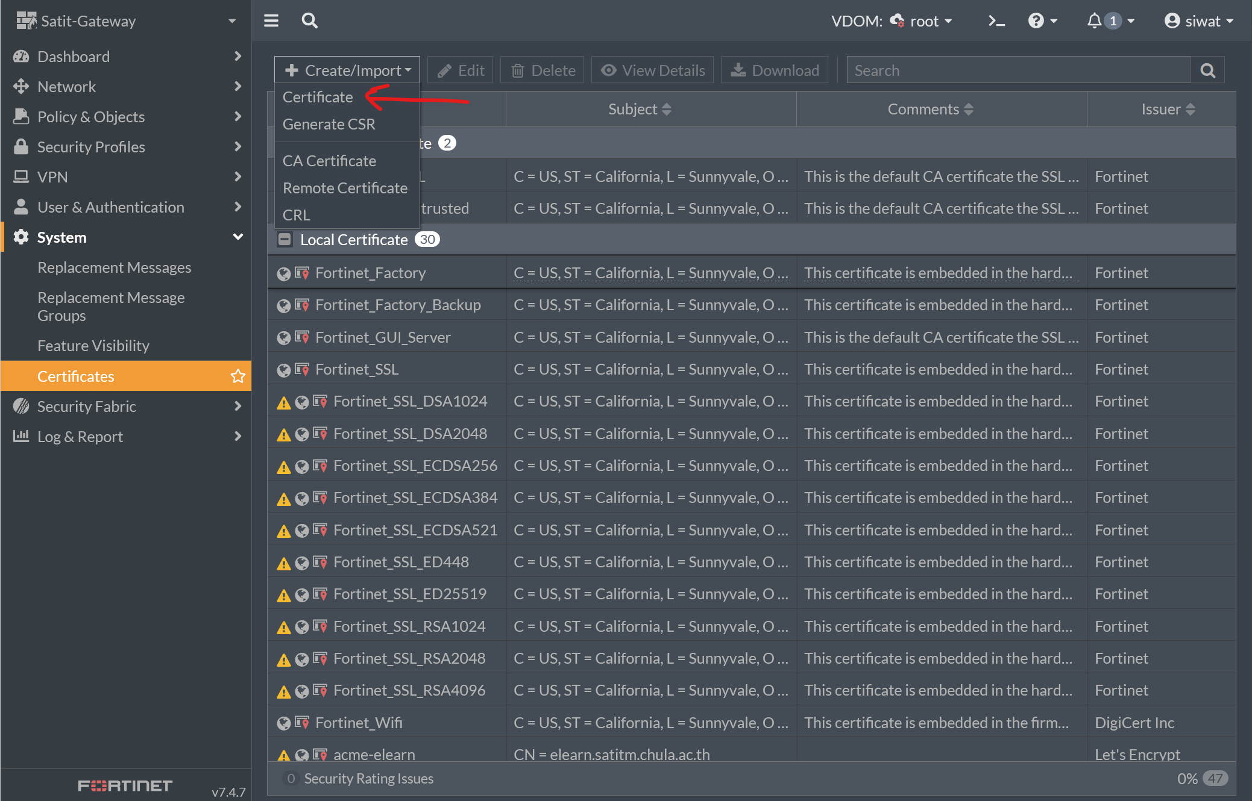Click the VPN laptop icon
Viewport: 1252px width, 801px height.
21,176
